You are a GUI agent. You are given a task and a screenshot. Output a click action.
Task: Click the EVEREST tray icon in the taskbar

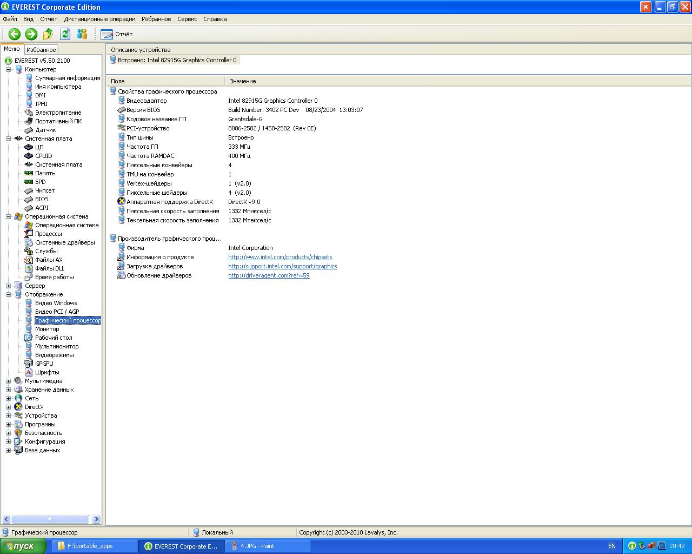(632, 546)
